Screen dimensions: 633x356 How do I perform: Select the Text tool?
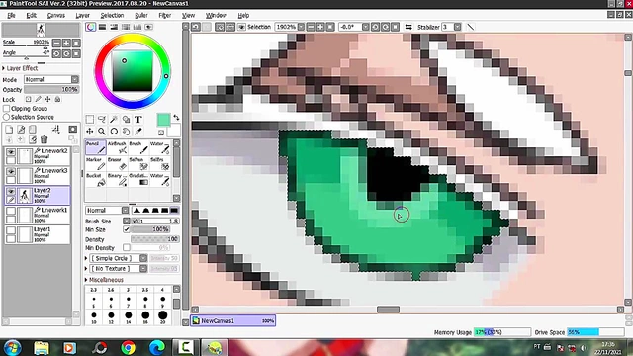click(x=138, y=119)
